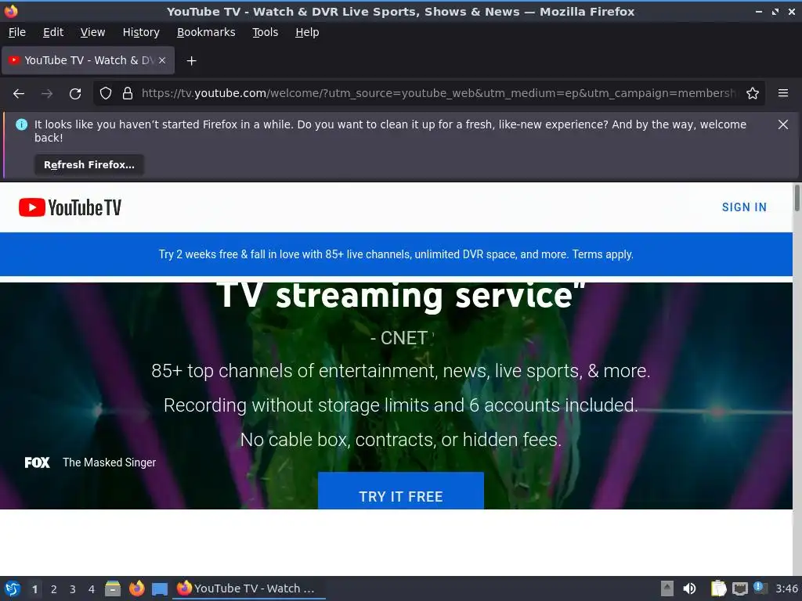Click the page vertical scrollbar thumb
The image size is (802, 601).
click(797, 198)
